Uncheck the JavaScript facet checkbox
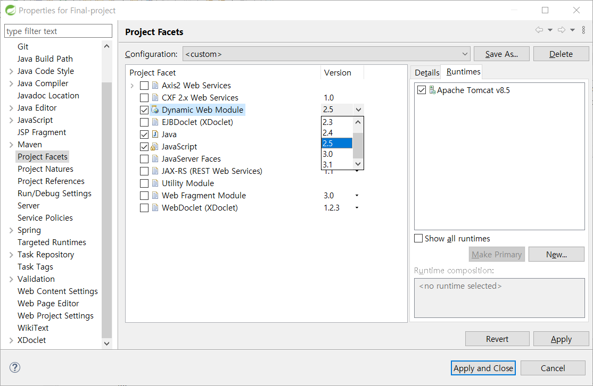This screenshot has height=386, width=593. [144, 147]
